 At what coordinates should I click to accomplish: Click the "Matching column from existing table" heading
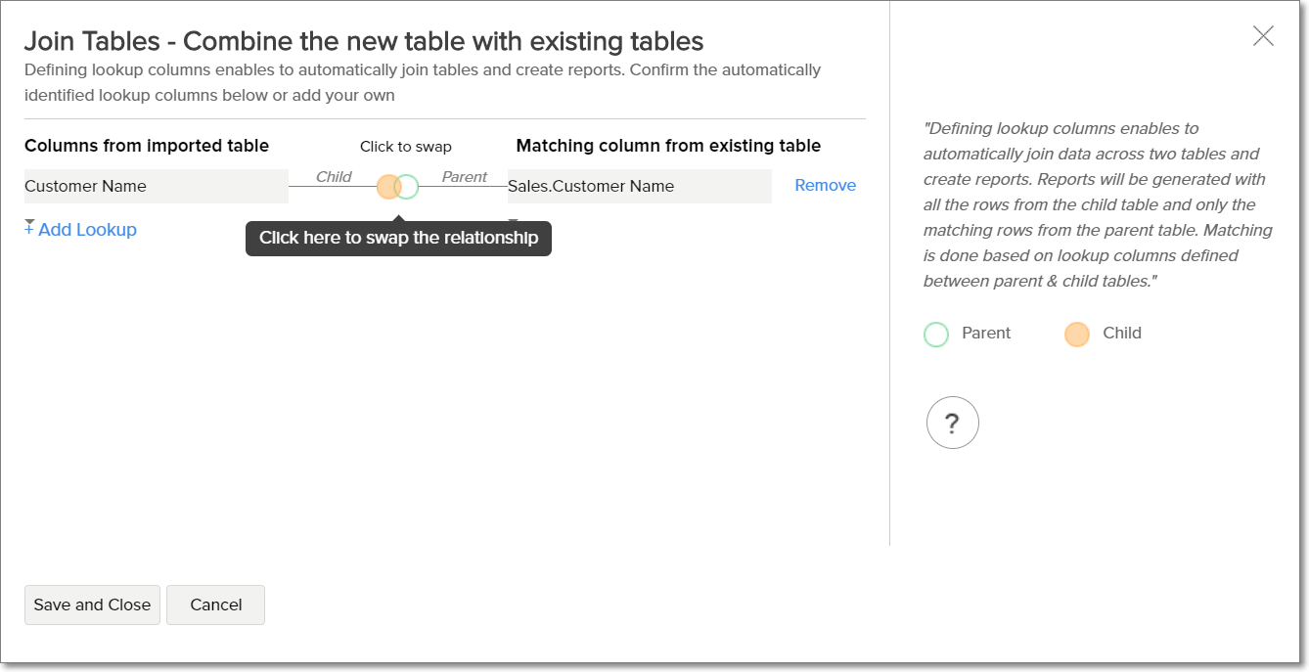tap(668, 146)
